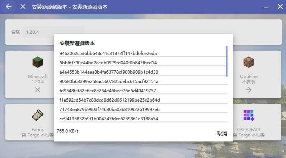Click the 名稱 label
This screenshot has width=286, height=158.
[15, 32]
